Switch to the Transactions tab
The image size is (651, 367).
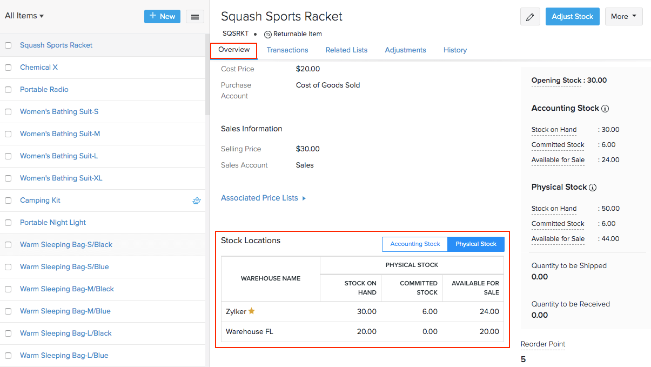pos(287,50)
